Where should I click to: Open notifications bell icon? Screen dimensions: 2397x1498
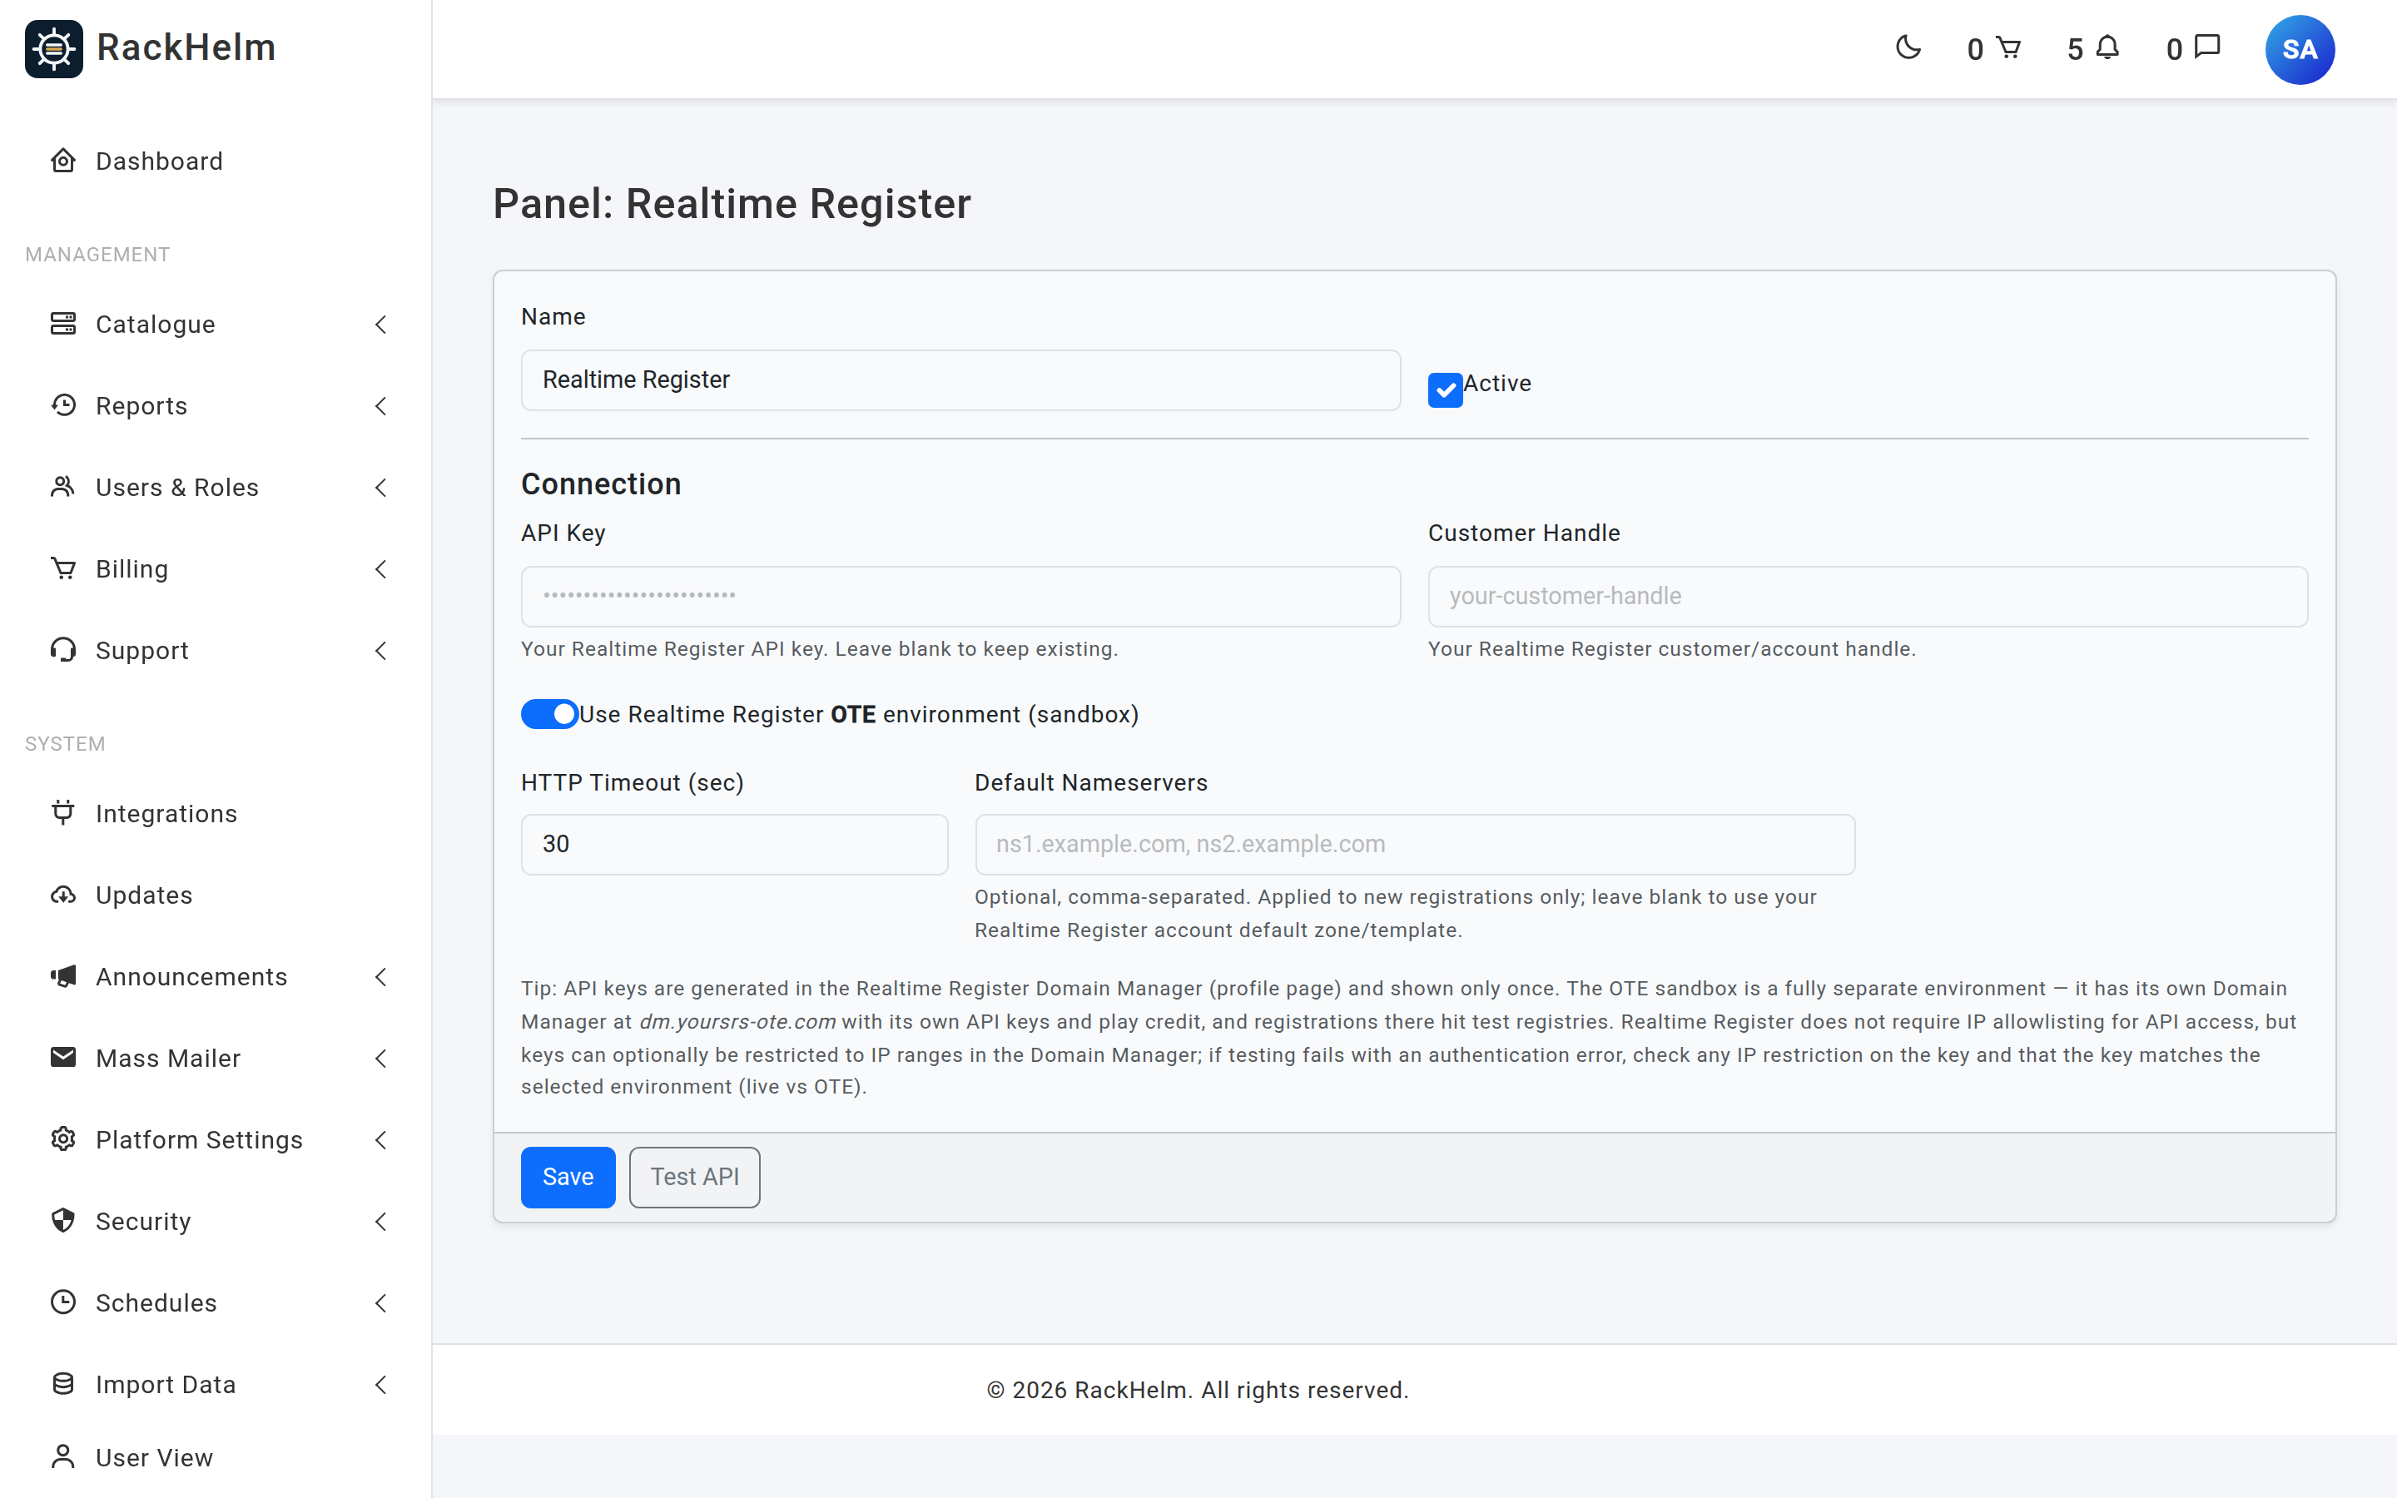[2107, 47]
